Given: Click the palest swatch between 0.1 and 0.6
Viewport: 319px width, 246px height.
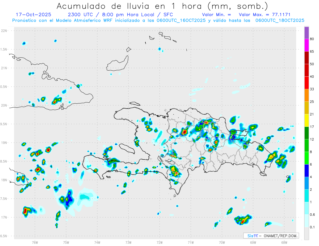Looking at the screenshot, I should (x=307, y=221).
